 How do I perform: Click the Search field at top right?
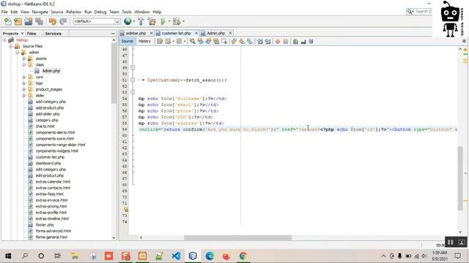(x=419, y=12)
